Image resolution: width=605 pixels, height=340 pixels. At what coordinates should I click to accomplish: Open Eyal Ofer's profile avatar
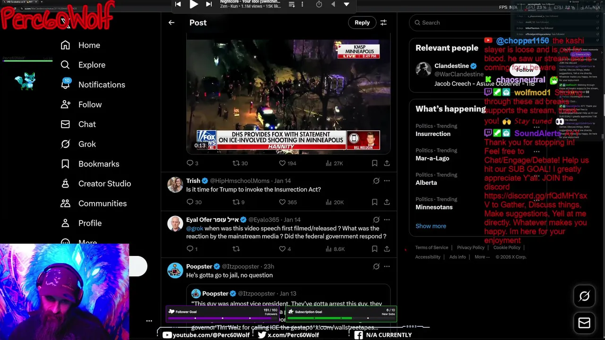coord(175,223)
